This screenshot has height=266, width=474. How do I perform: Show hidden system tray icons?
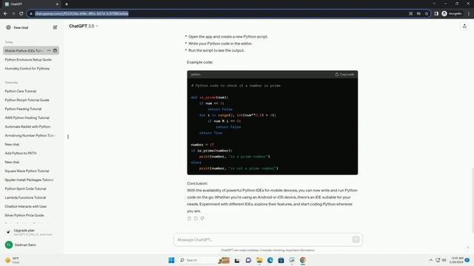click(x=431, y=260)
